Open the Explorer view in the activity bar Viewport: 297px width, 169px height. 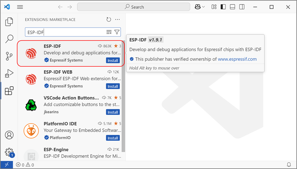9,22
